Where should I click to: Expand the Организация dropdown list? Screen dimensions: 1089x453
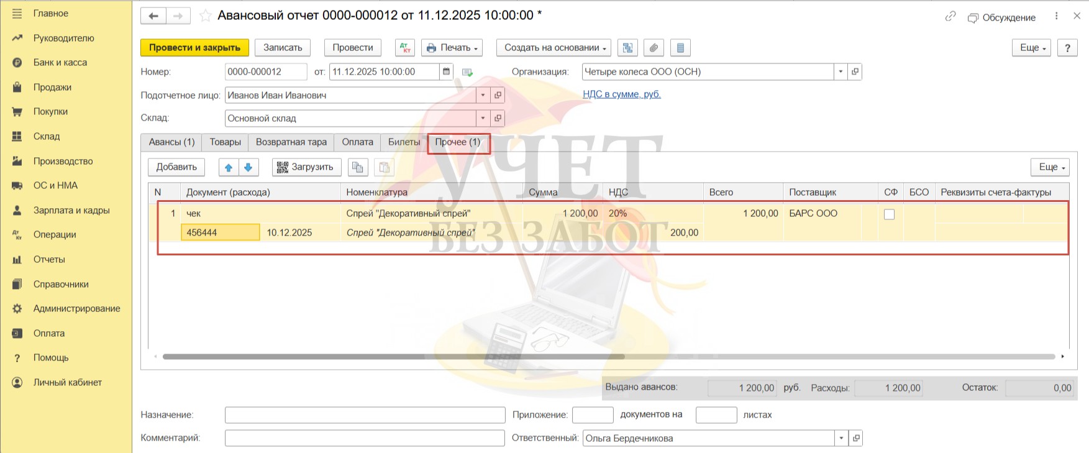tap(841, 72)
